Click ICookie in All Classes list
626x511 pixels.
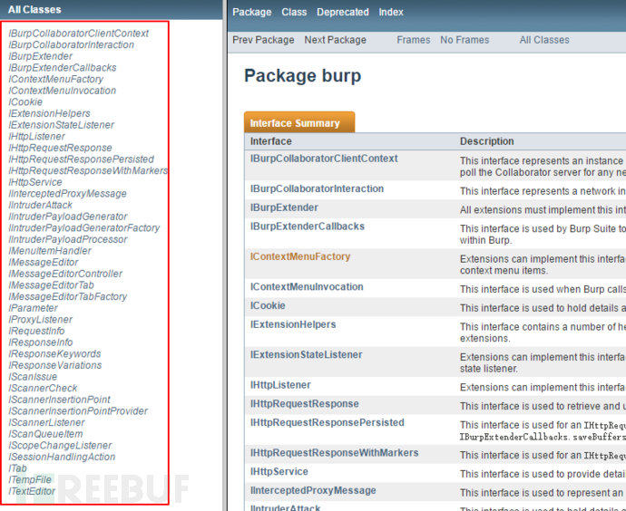pos(25,102)
